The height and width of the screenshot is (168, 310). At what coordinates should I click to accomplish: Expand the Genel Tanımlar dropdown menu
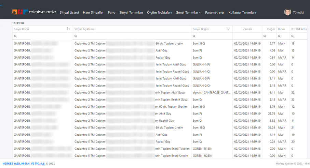[188, 13]
